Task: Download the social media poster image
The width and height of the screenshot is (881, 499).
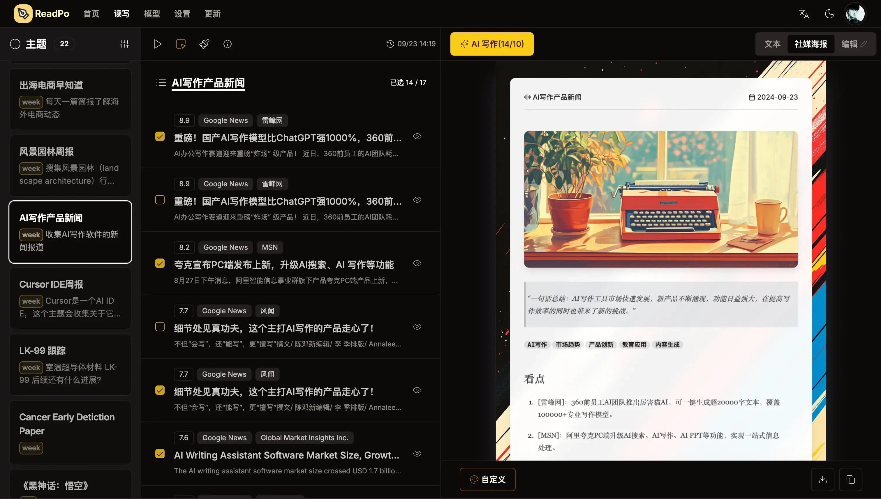Action: 823,479
